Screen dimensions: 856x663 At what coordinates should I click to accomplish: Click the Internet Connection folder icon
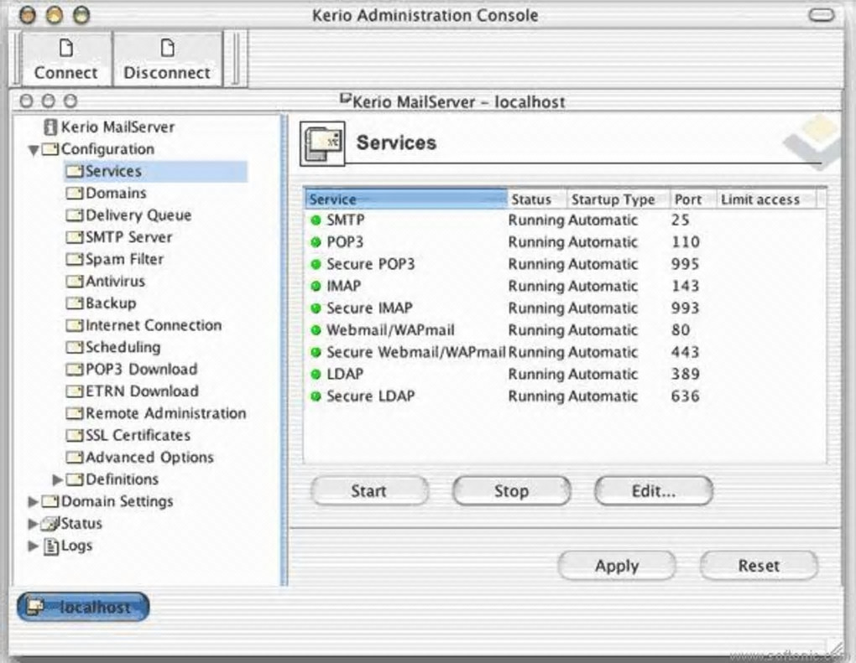click(x=74, y=325)
